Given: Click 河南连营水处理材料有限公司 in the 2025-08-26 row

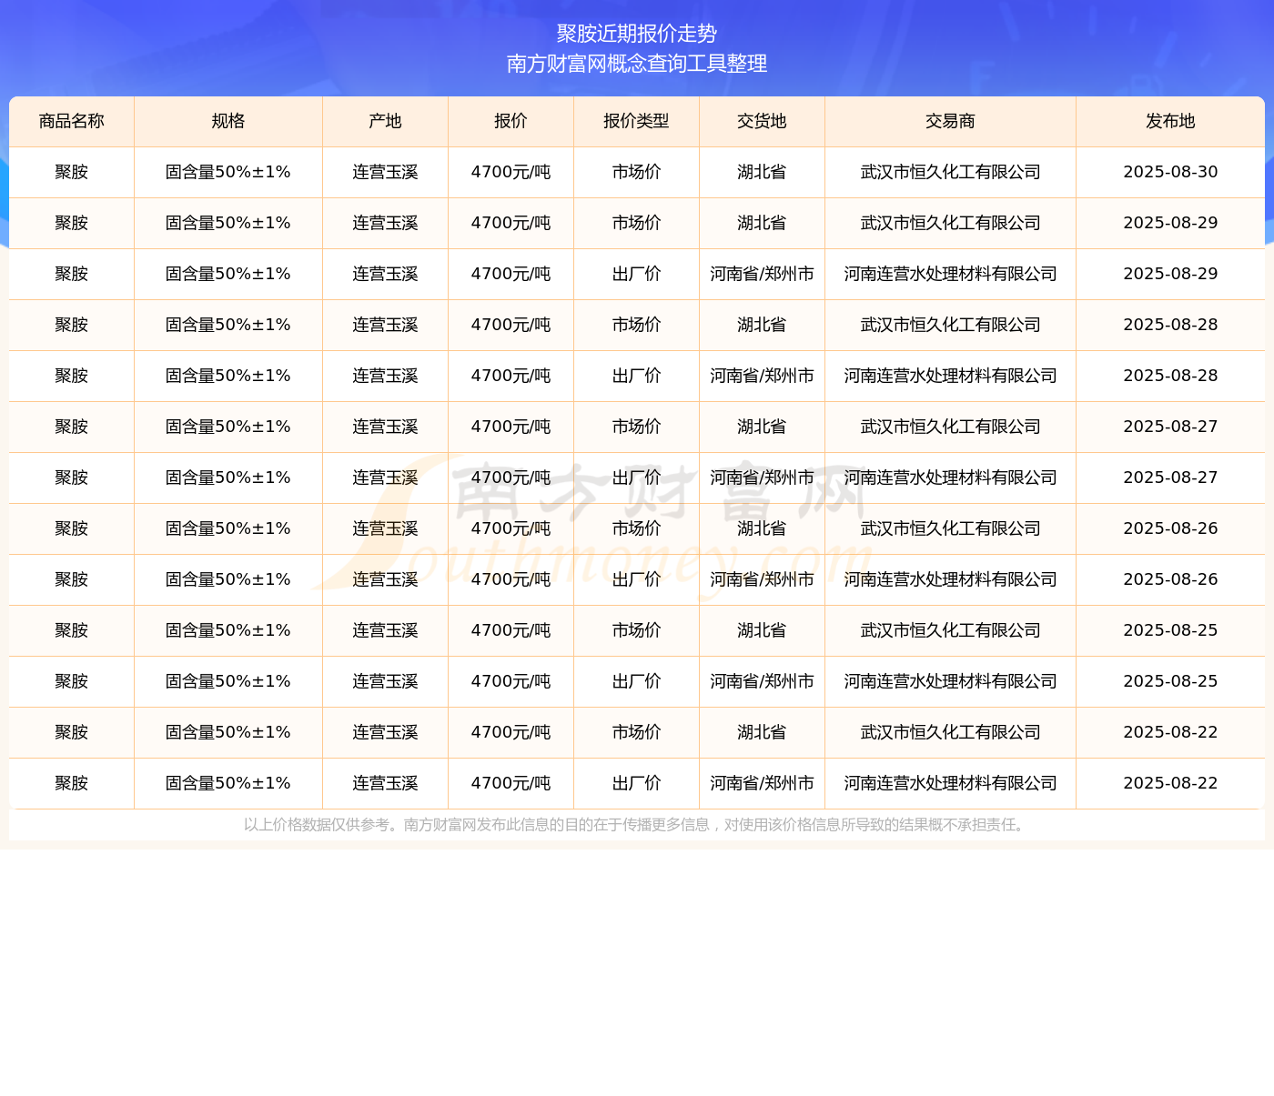Looking at the screenshot, I should (x=950, y=579).
